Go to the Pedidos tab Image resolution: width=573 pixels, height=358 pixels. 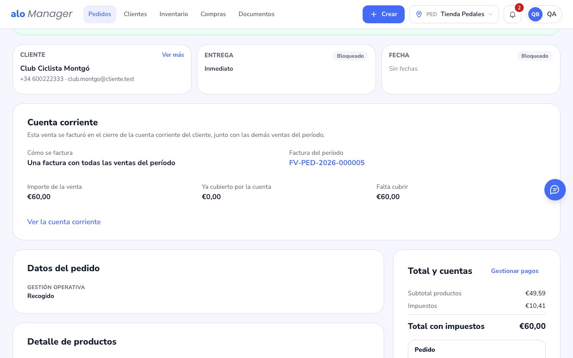(100, 14)
